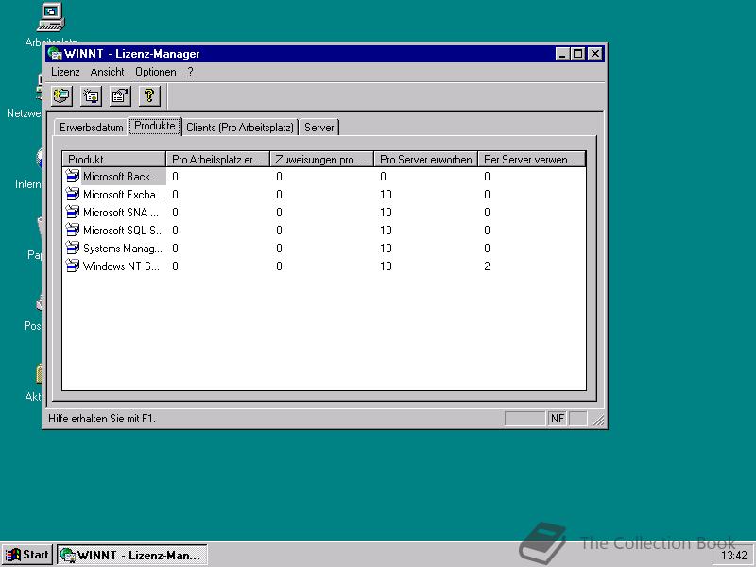This screenshot has height=567, width=756.
Task: Sort by the Produkt column header
Action: pyautogui.click(x=113, y=160)
